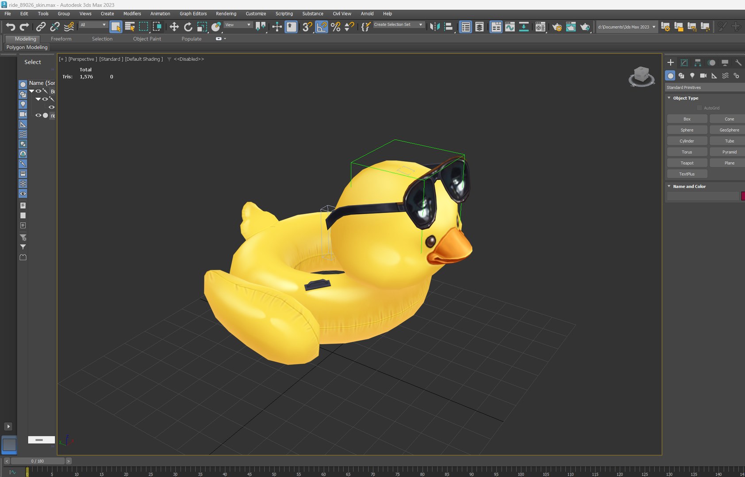Select the Cameras category in Create panel
Screen dimensions: 745x477
(703, 76)
